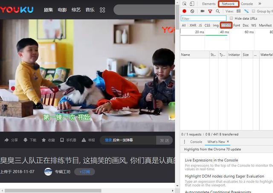The width and height of the screenshot is (273, 193).
Task: Open the 综艺 category
Action: point(76,10)
